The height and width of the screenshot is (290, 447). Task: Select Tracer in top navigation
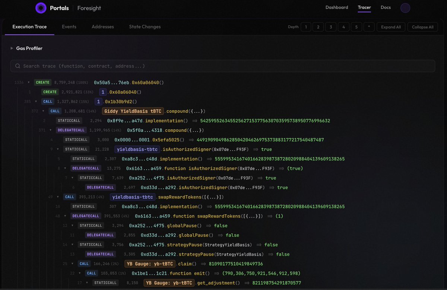click(x=364, y=7)
